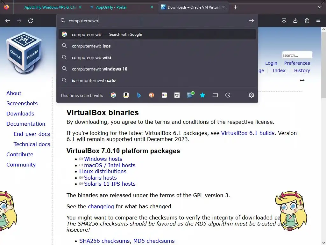The image size is (326, 245).
Task: Choose the 'computernewb wiki' suggestion
Action: (x=157, y=57)
